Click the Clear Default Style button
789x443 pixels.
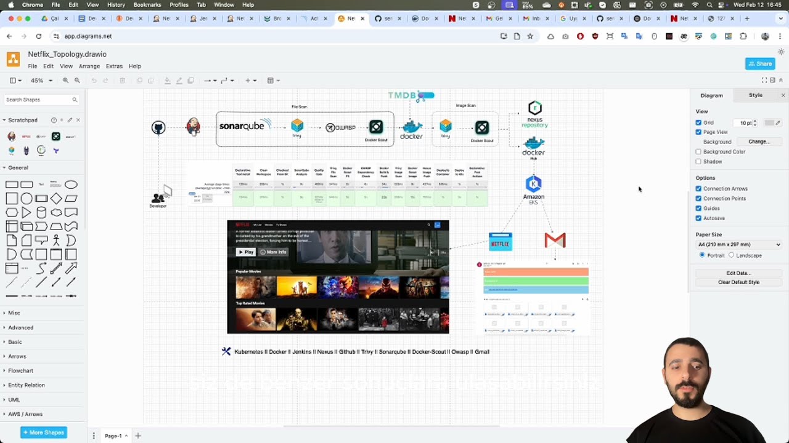point(738,282)
